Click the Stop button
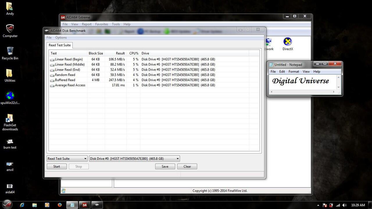 point(78,166)
